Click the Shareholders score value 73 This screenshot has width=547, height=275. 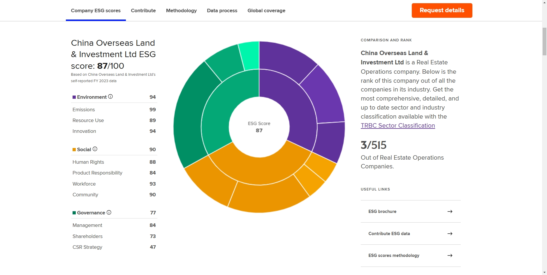[153, 236]
